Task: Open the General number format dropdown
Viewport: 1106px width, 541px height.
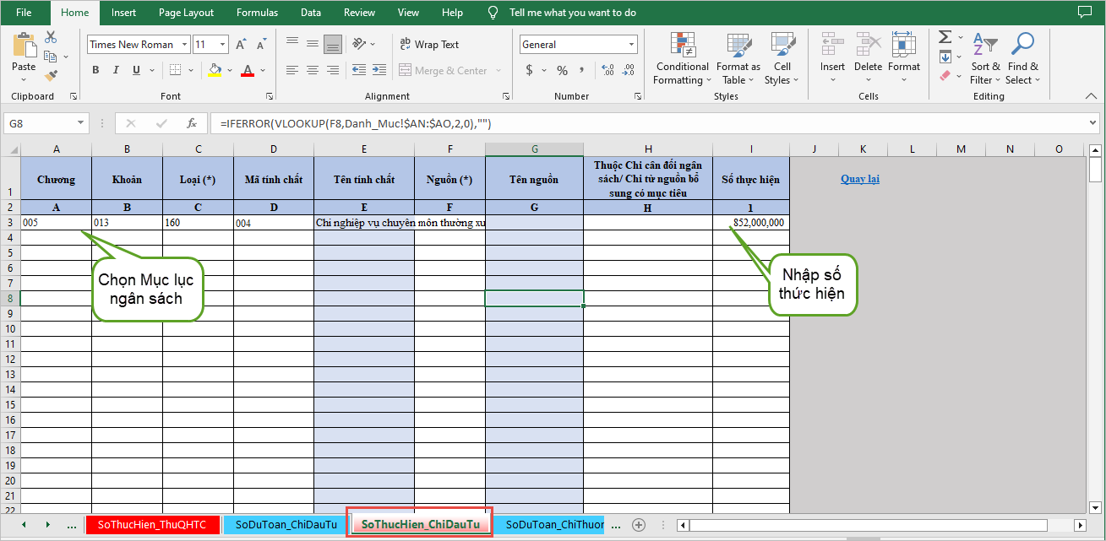Action: click(631, 45)
